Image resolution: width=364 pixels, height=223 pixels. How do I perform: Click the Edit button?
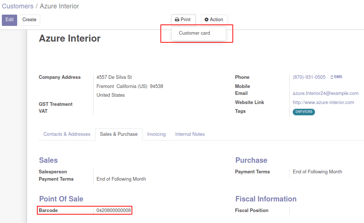pos(10,20)
